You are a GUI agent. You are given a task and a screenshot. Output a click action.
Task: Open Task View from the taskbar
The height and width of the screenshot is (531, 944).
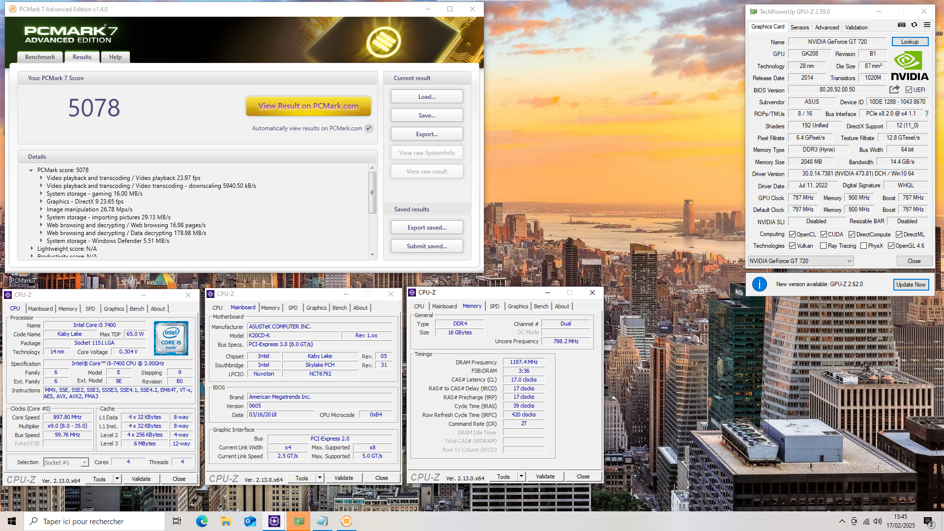pos(177,521)
